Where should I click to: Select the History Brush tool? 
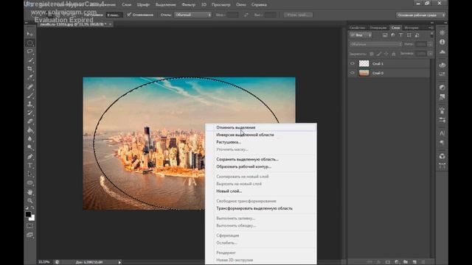[x=29, y=113]
